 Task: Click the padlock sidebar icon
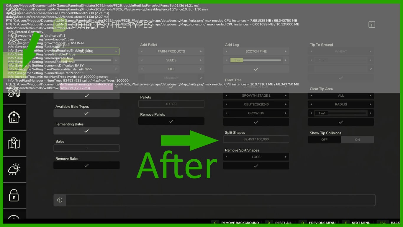[14, 195]
